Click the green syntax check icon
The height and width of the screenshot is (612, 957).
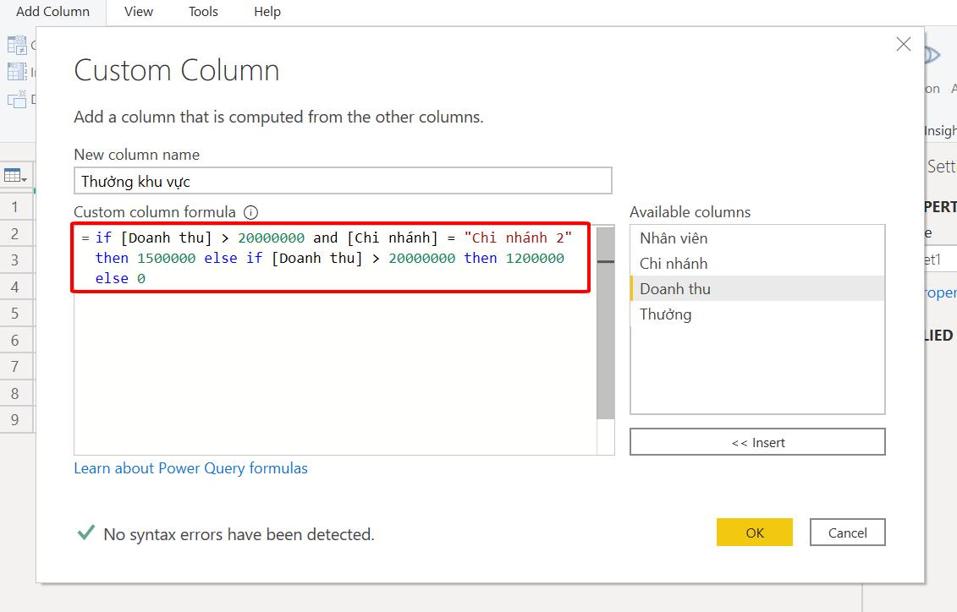coord(84,533)
